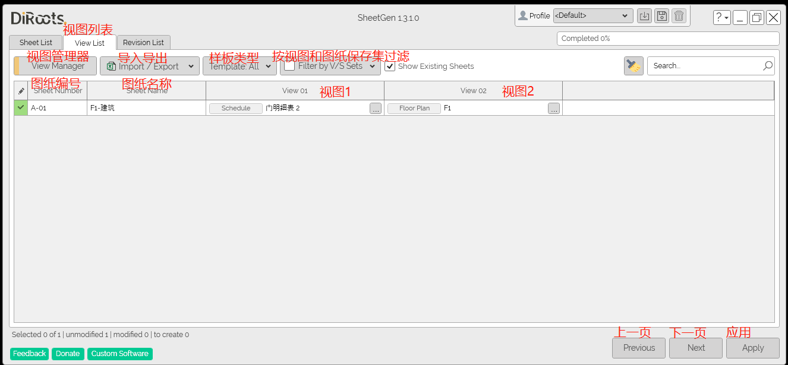The image size is (788, 365).
Task: Open the help question mark menu
Action: click(721, 18)
